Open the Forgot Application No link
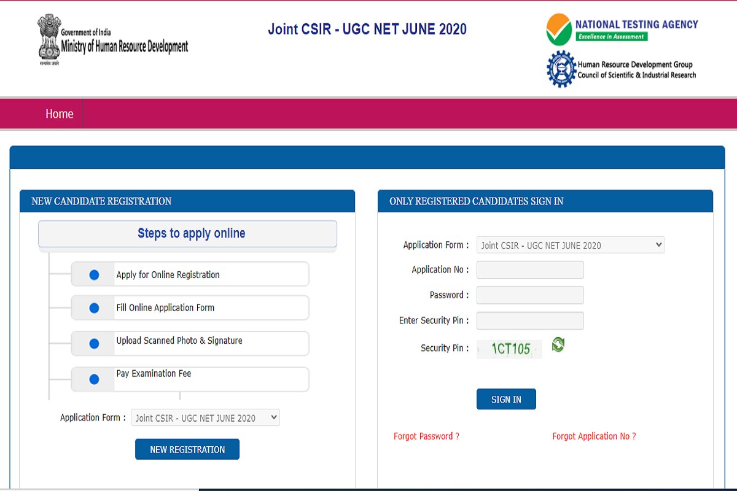 594,436
